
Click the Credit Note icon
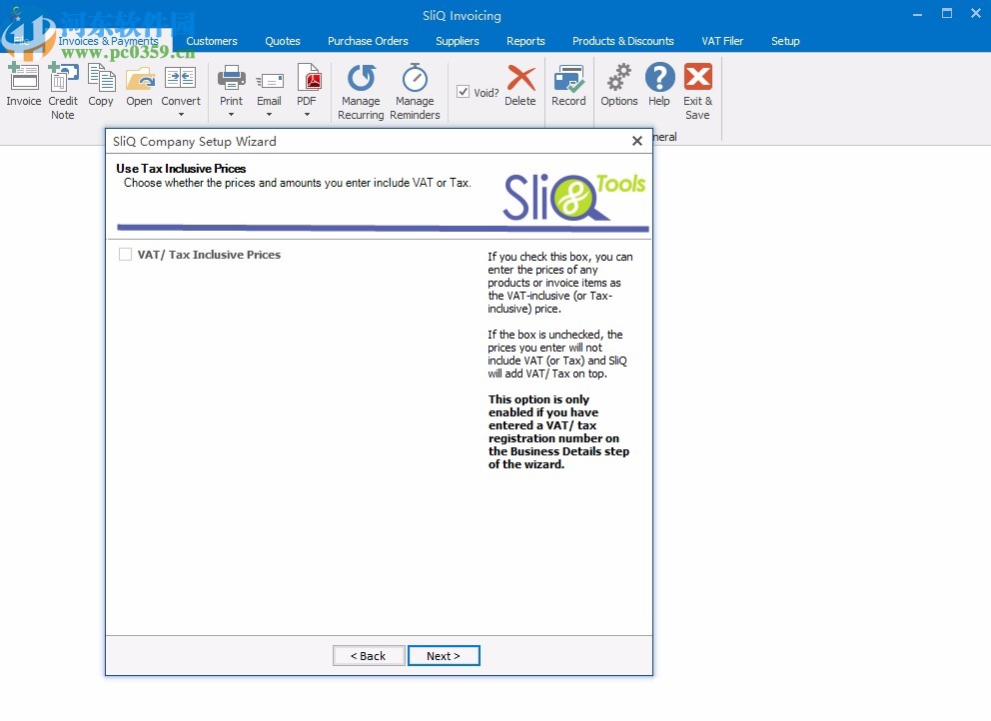coord(62,88)
